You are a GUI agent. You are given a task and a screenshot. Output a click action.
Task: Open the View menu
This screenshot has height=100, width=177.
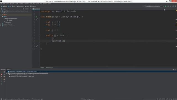7,4
